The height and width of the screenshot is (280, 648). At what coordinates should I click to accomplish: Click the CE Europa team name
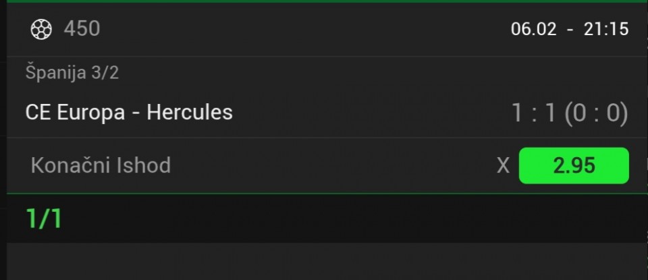[x=75, y=112]
